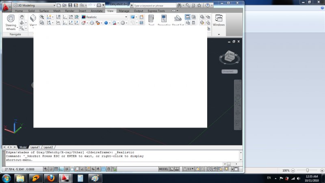
Task: Click the Steering Wheels icon
Action: pyautogui.click(x=11, y=18)
